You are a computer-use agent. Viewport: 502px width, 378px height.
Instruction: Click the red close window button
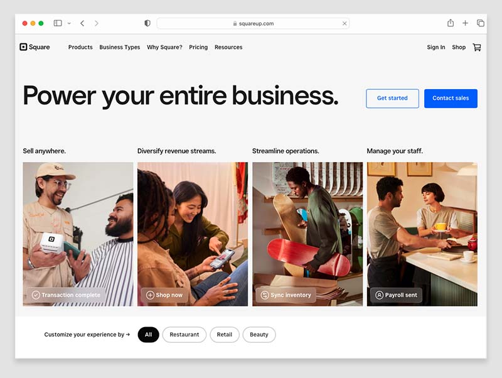(x=24, y=23)
